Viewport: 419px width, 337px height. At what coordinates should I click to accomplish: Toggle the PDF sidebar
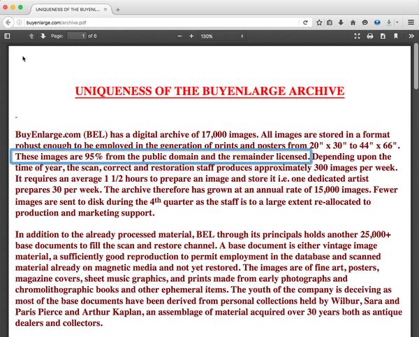[x=7, y=36]
